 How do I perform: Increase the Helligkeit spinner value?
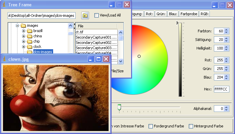pos(226,47)
